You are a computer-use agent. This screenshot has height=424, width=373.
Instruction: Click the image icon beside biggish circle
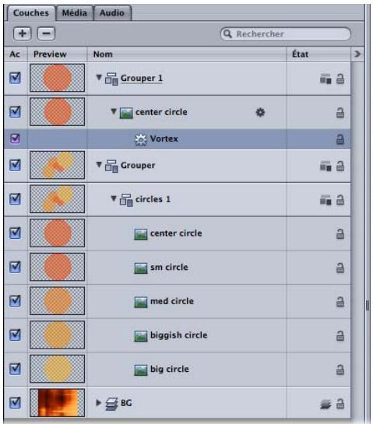(x=141, y=336)
